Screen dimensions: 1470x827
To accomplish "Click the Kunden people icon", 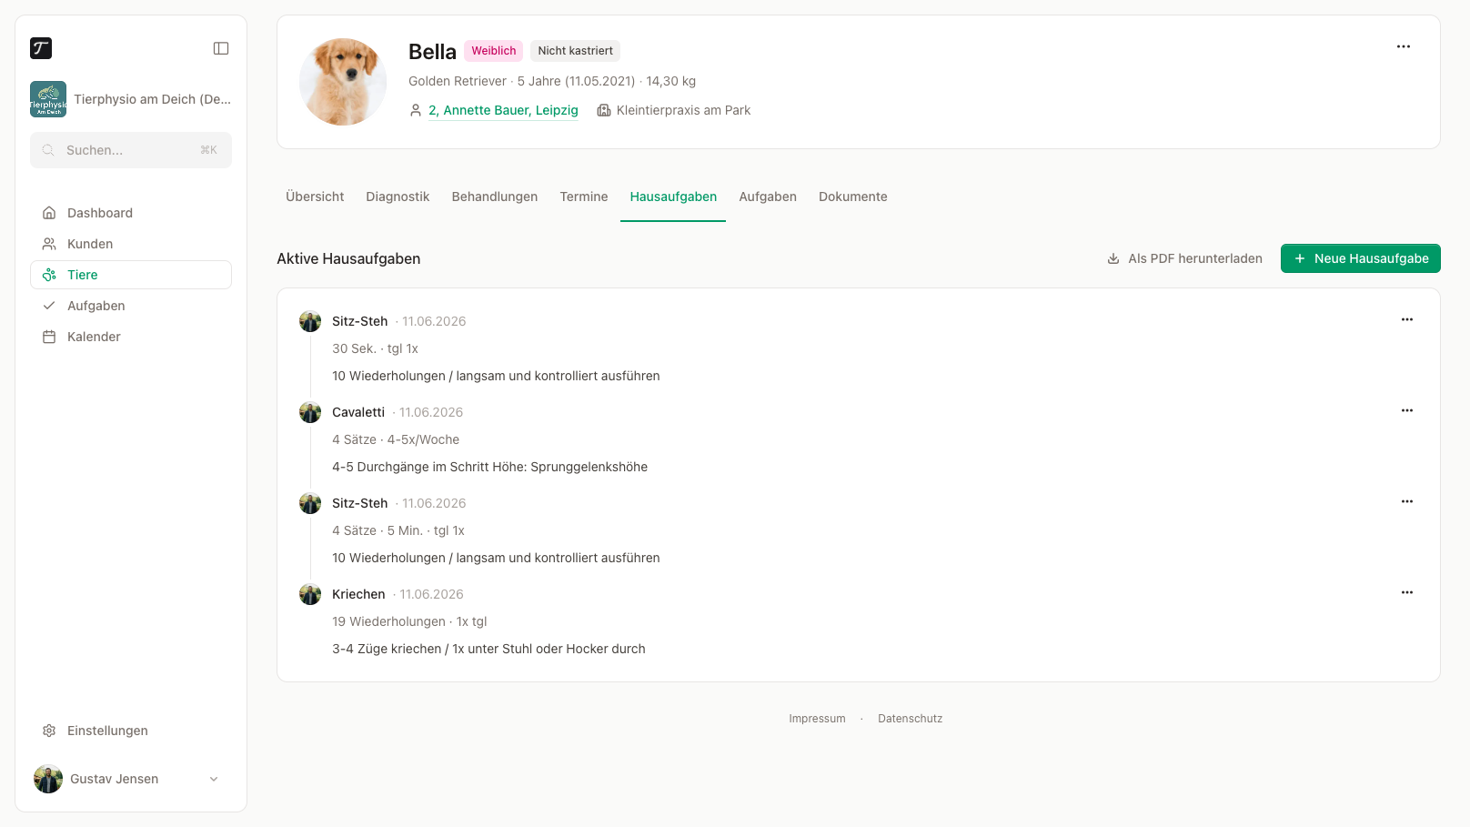I will tap(49, 244).
